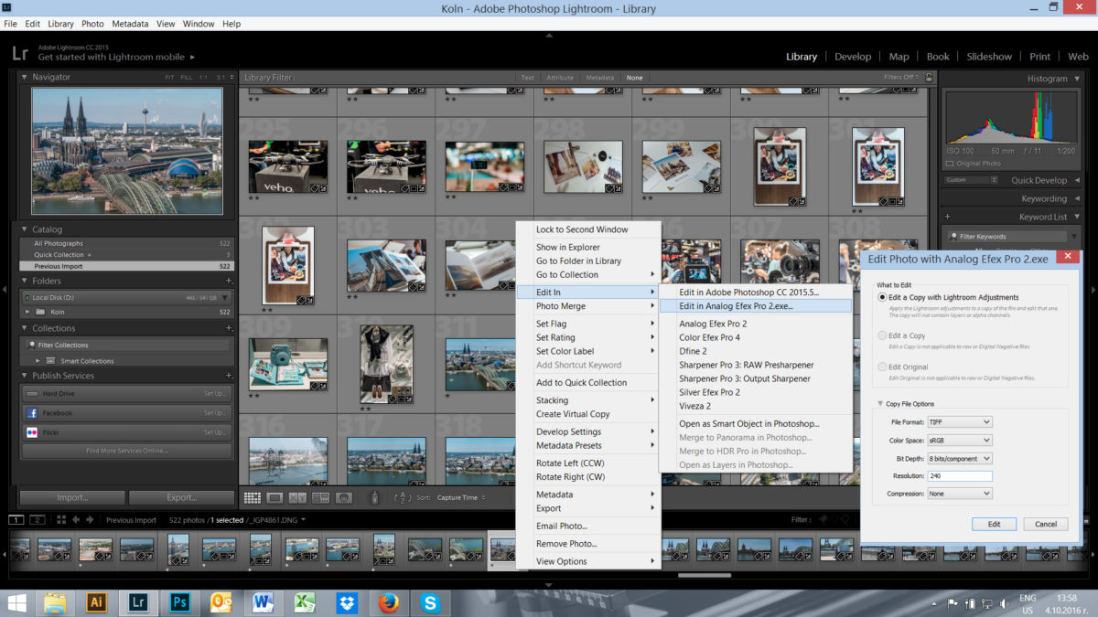The image size is (1098, 617).
Task: Switch to Grid view in the toolbar
Action: [252, 498]
